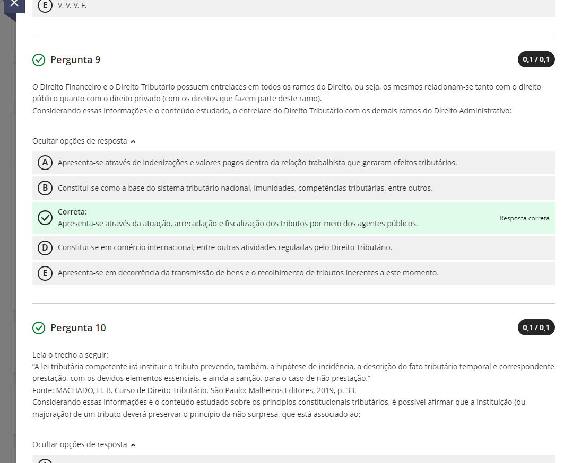Click the 'Resposta correta' label
The width and height of the screenshot is (564, 463).
point(524,218)
